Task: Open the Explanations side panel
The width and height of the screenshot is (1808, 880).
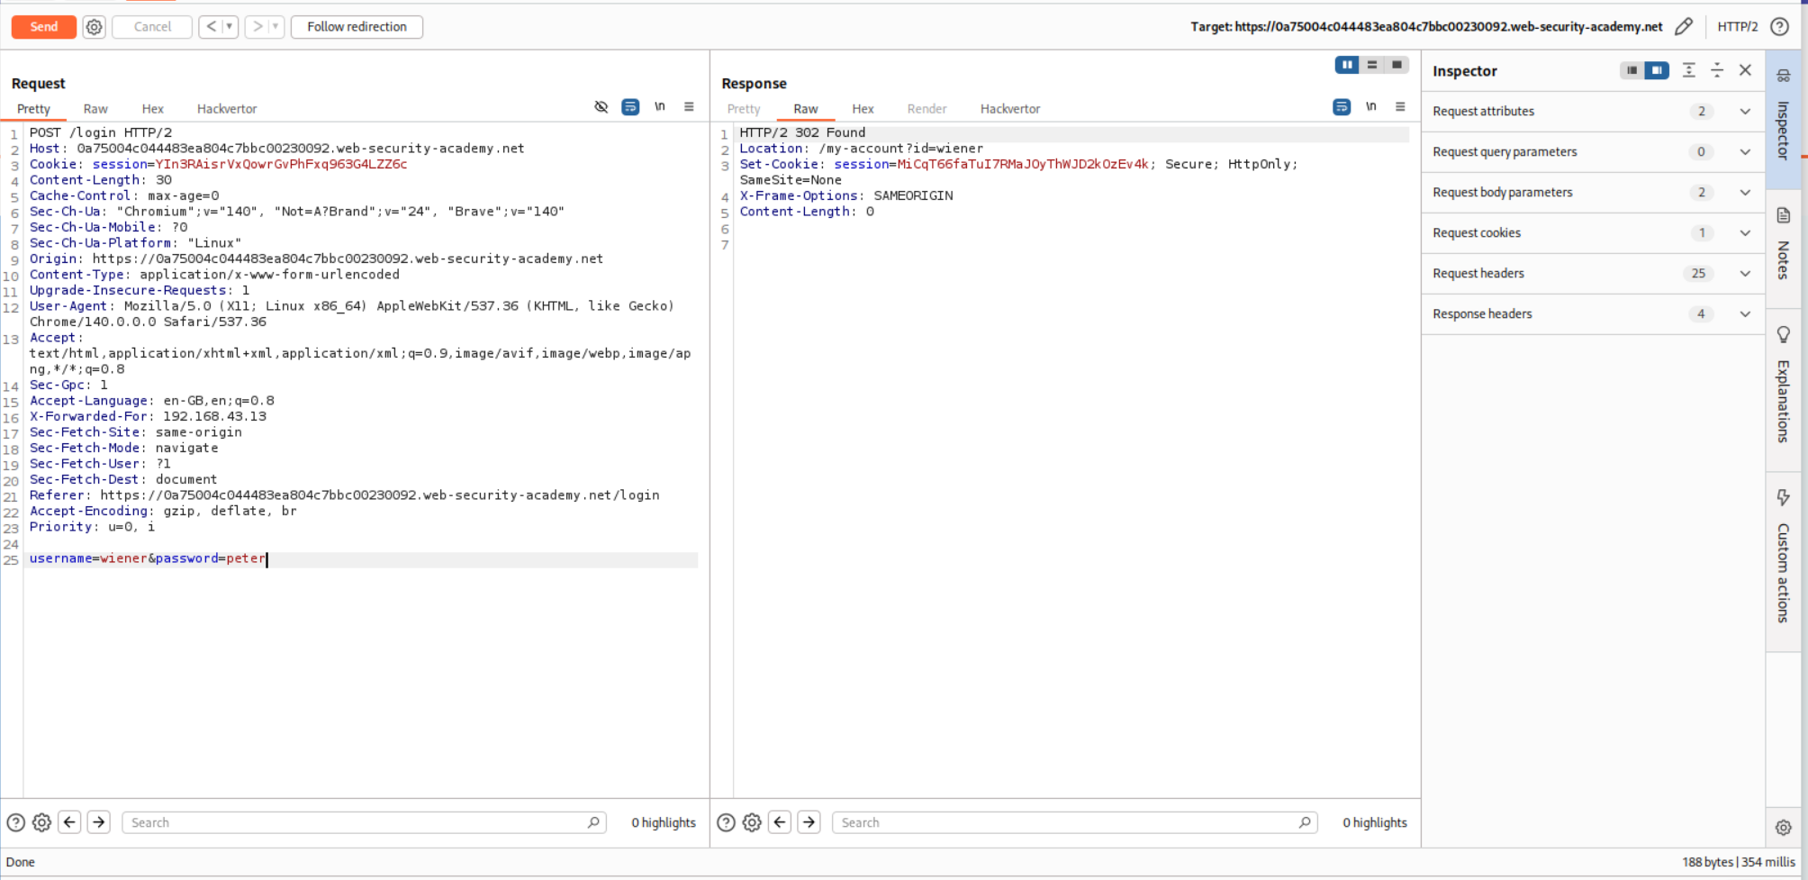Action: click(1783, 386)
